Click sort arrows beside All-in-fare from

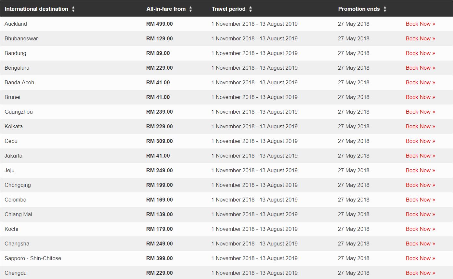[x=190, y=9]
